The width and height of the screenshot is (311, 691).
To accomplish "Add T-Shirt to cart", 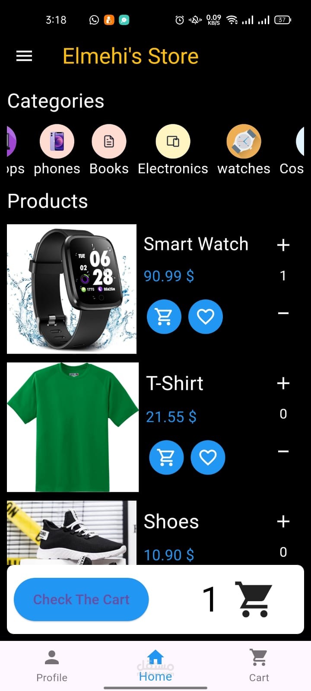I will tap(166, 457).
